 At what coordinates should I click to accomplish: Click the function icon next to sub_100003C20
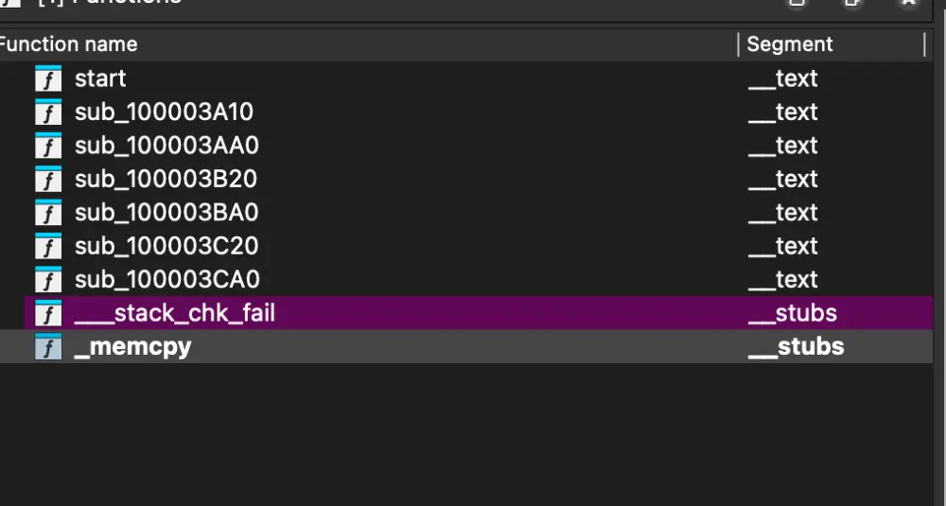pos(48,247)
